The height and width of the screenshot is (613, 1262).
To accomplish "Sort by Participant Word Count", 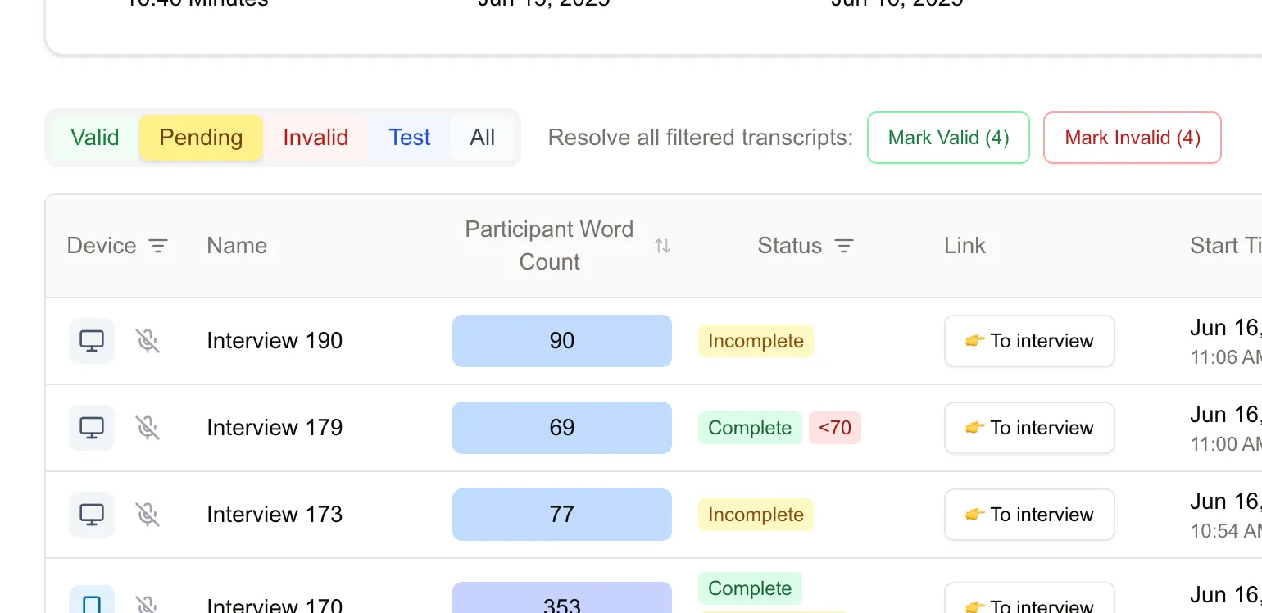I will 662,246.
